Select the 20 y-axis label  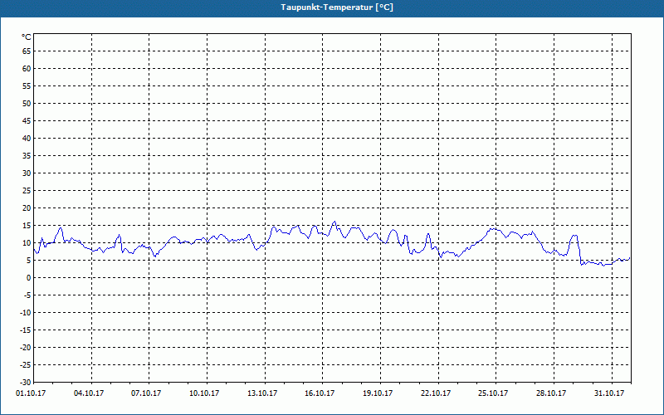(27, 208)
